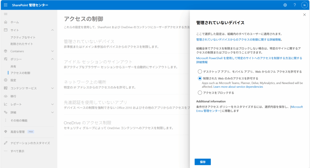Viewport: 310px width, 168px height.
Task: Open the settings gear in header
Action: [x=285, y=5]
